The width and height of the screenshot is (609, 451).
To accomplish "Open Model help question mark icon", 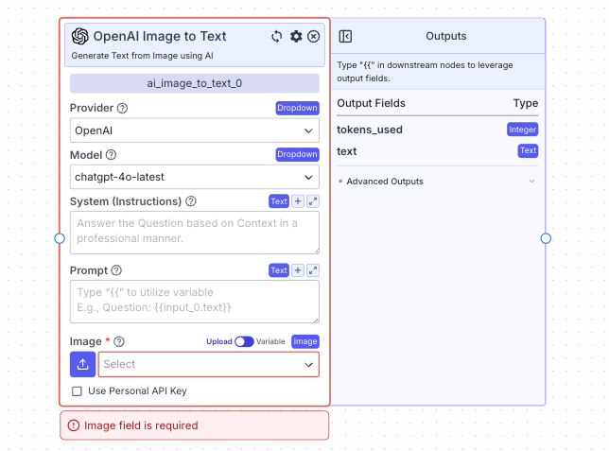I will [x=111, y=155].
